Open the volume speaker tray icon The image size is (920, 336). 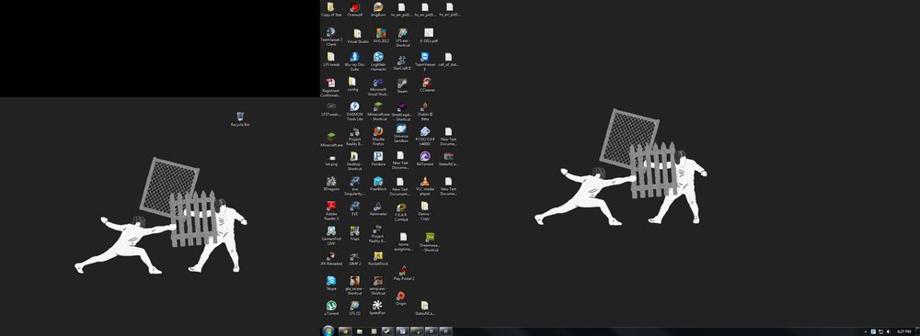889,331
